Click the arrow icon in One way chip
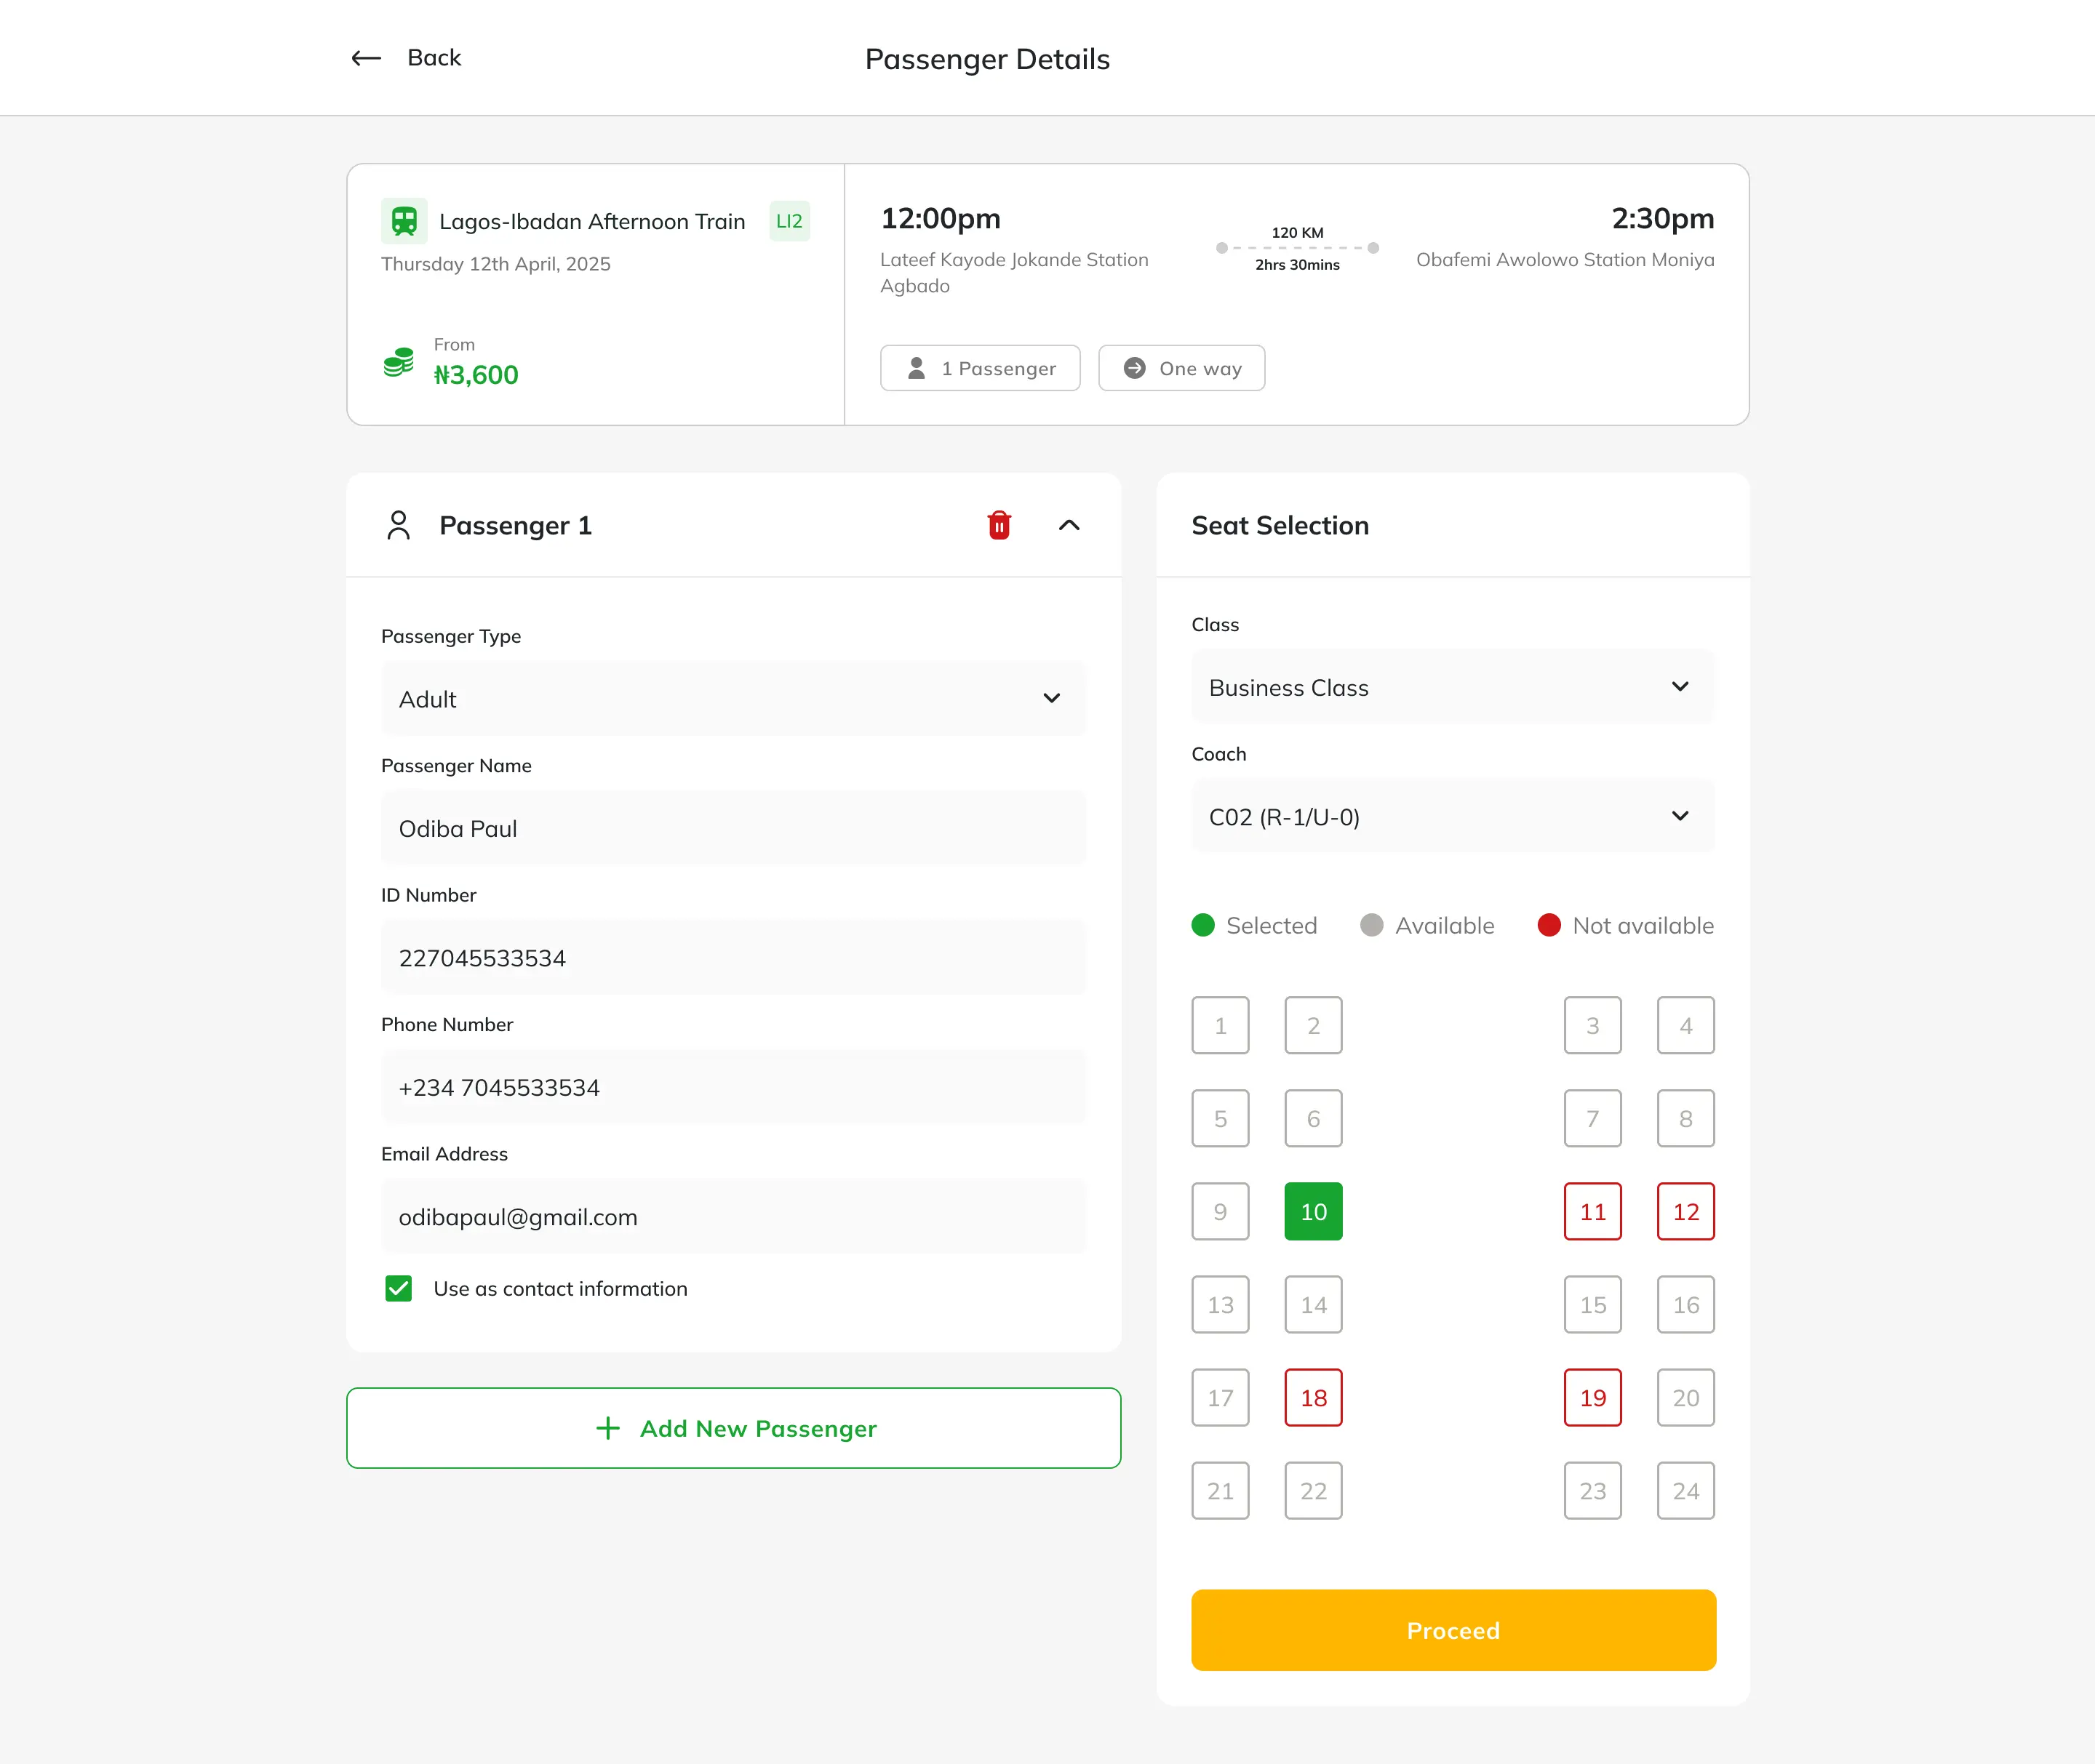The height and width of the screenshot is (1764, 2095). [1136, 368]
